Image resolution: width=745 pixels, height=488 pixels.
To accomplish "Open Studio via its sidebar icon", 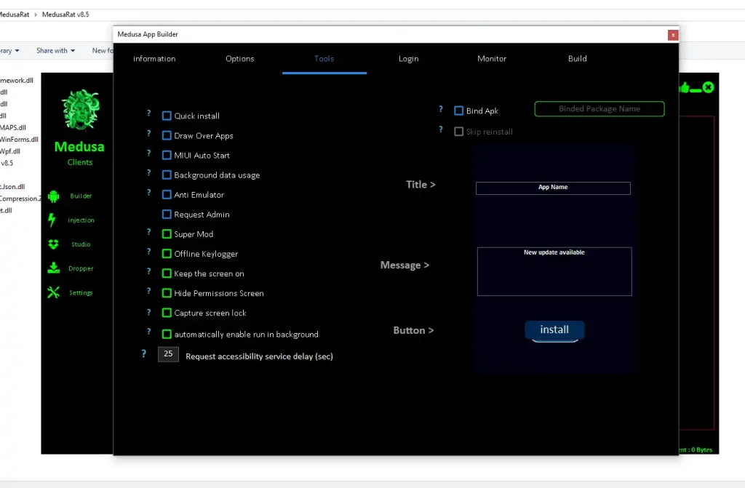I will click(53, 244).
